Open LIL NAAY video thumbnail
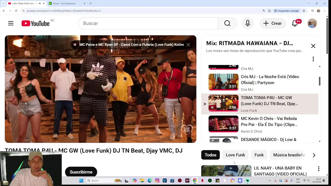Image resolution: width=331 pixels, height=186 pixels. (x=226, y=171)
